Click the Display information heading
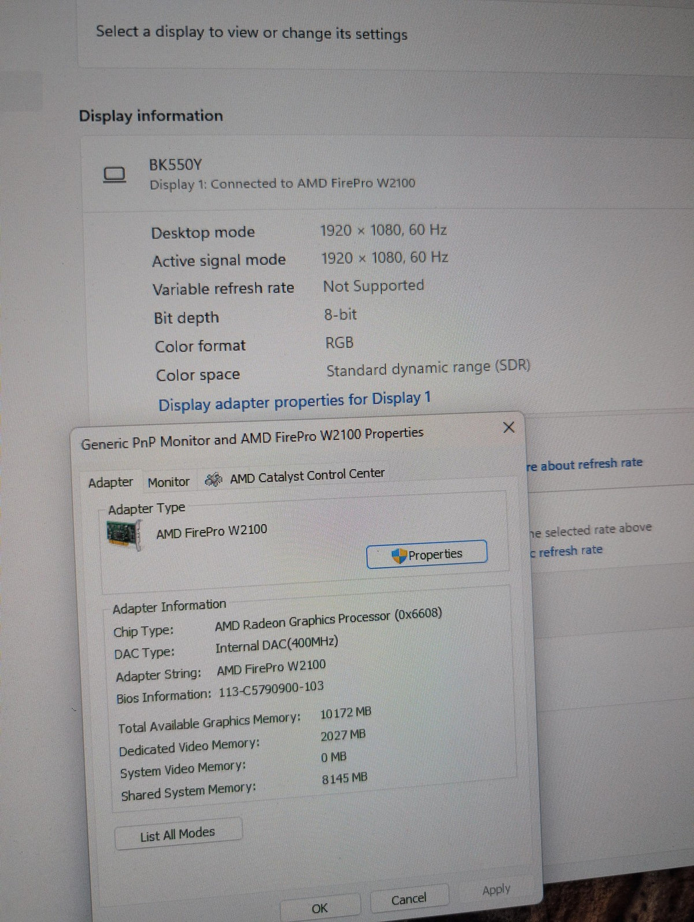694x922 pixels. (151, 116)
